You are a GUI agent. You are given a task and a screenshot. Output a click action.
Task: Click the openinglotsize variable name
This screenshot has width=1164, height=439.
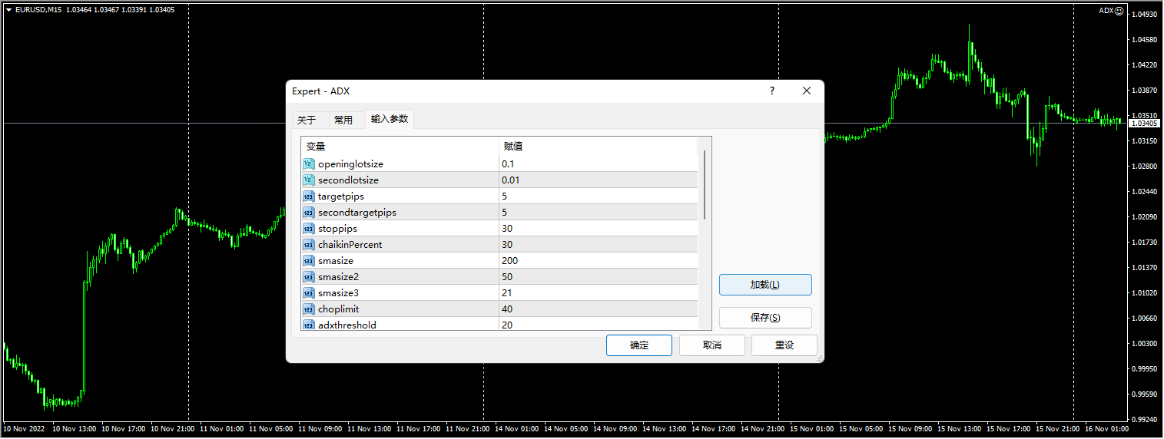click(350, 164)
